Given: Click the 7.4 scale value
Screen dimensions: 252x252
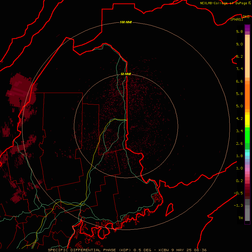Looking at the screenshot, I should coord(239,69).
